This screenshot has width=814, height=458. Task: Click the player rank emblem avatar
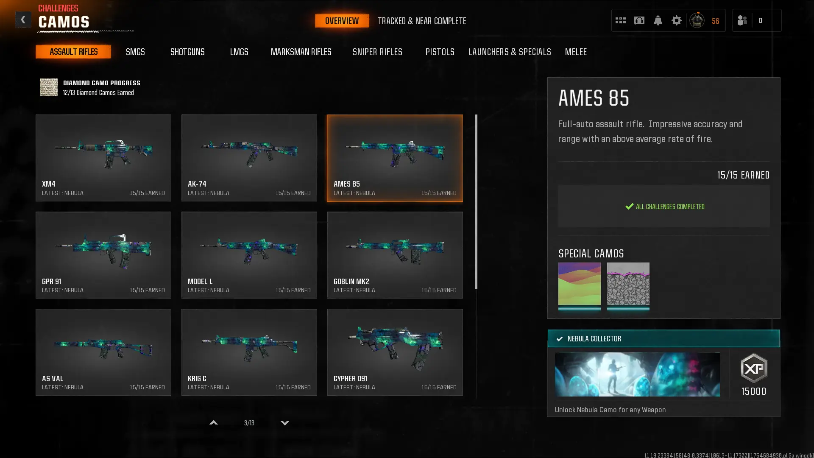pyautogui.click(x=697, y=20)
